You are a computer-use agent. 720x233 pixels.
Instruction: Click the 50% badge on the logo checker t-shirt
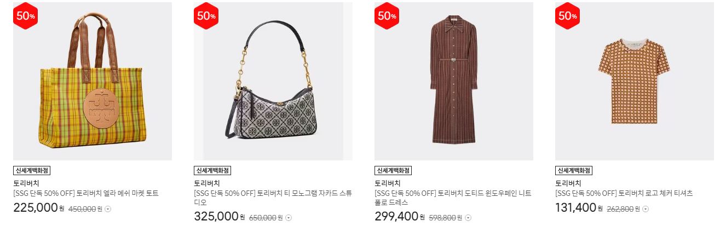(567, 16)
